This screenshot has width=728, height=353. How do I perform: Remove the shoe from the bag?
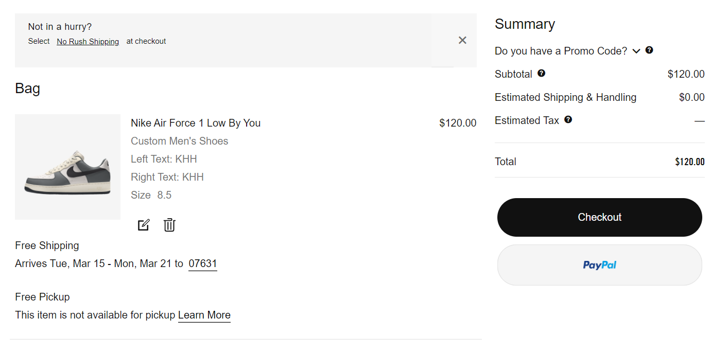tap(169, 225)
